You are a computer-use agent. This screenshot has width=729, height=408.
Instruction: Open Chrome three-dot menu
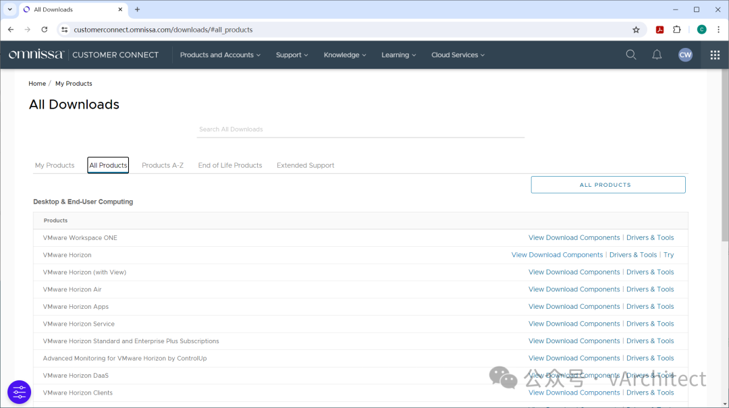coord(719,30)
